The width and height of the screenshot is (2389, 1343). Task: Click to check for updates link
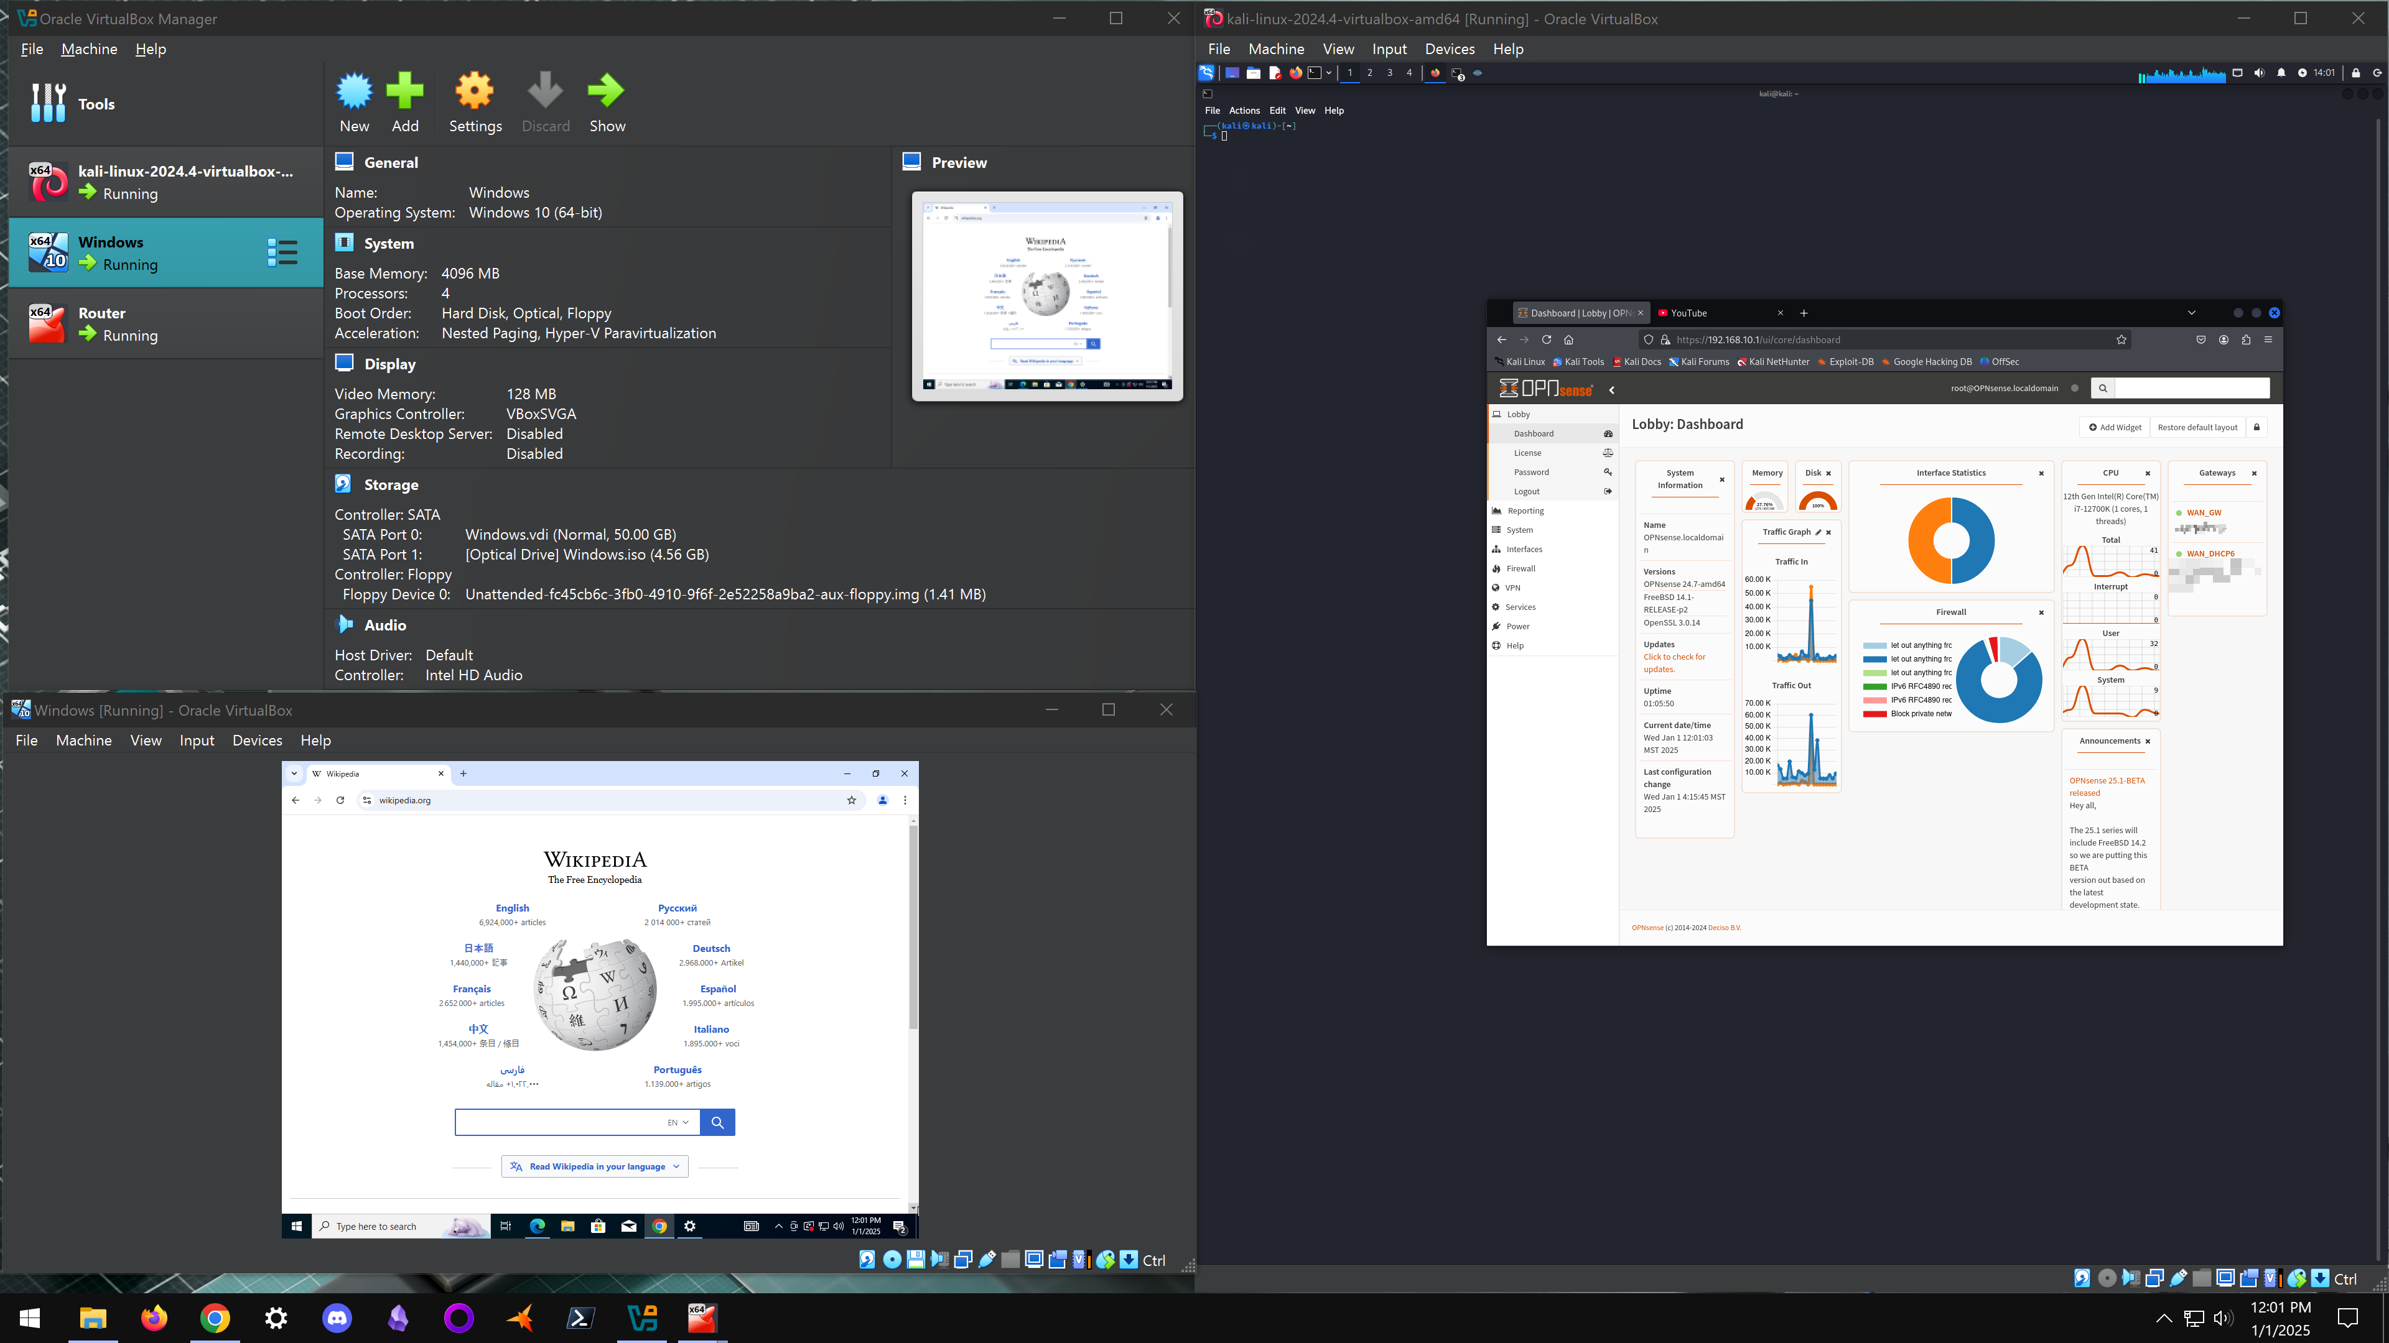pyautogui.click(x=1674, y=663)
